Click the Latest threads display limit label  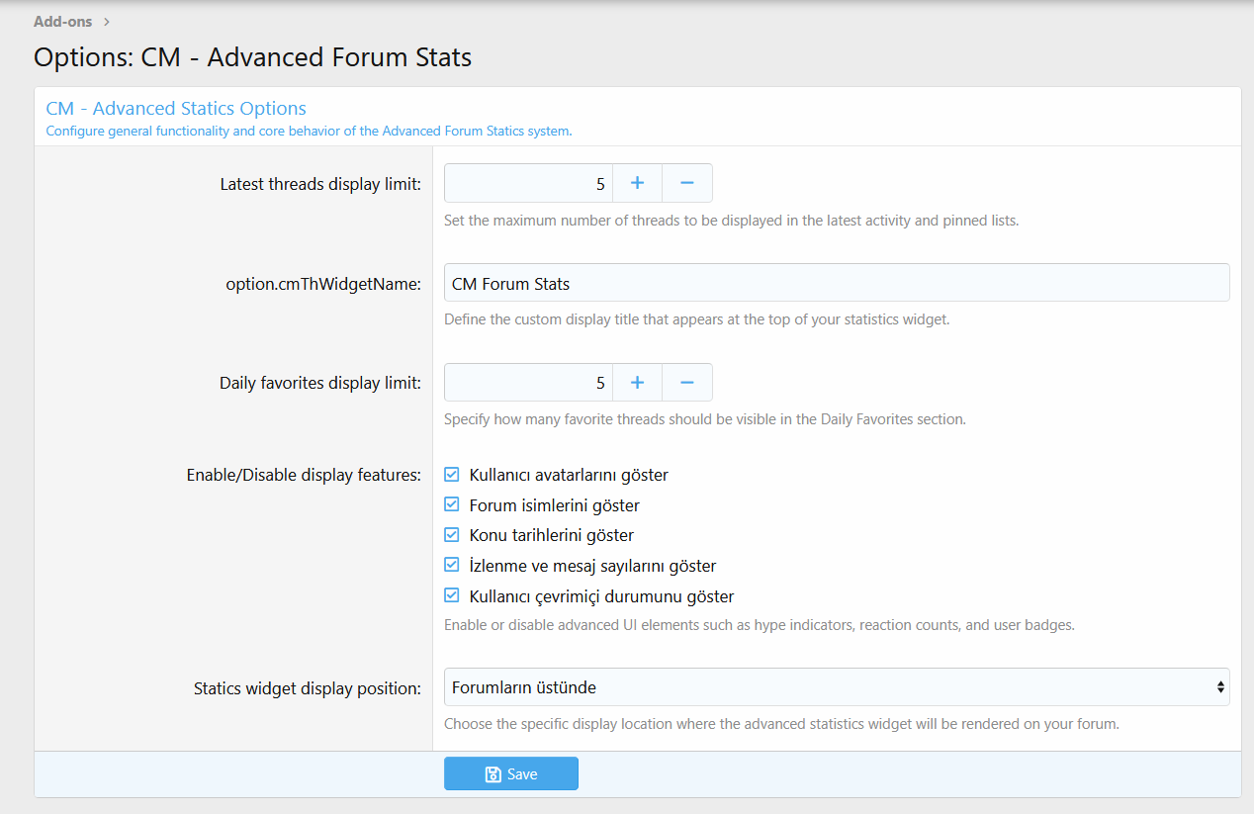click(320, 184)
